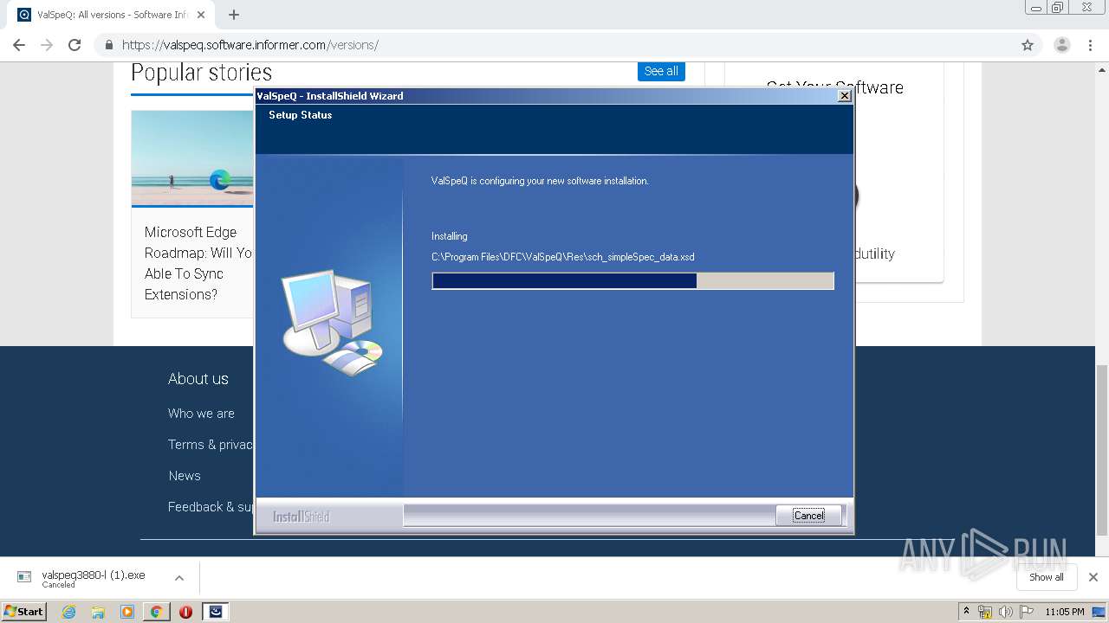Click the volume speaker tray icon
This screenshot has height=623, width=1109.
coord(1005,612)
